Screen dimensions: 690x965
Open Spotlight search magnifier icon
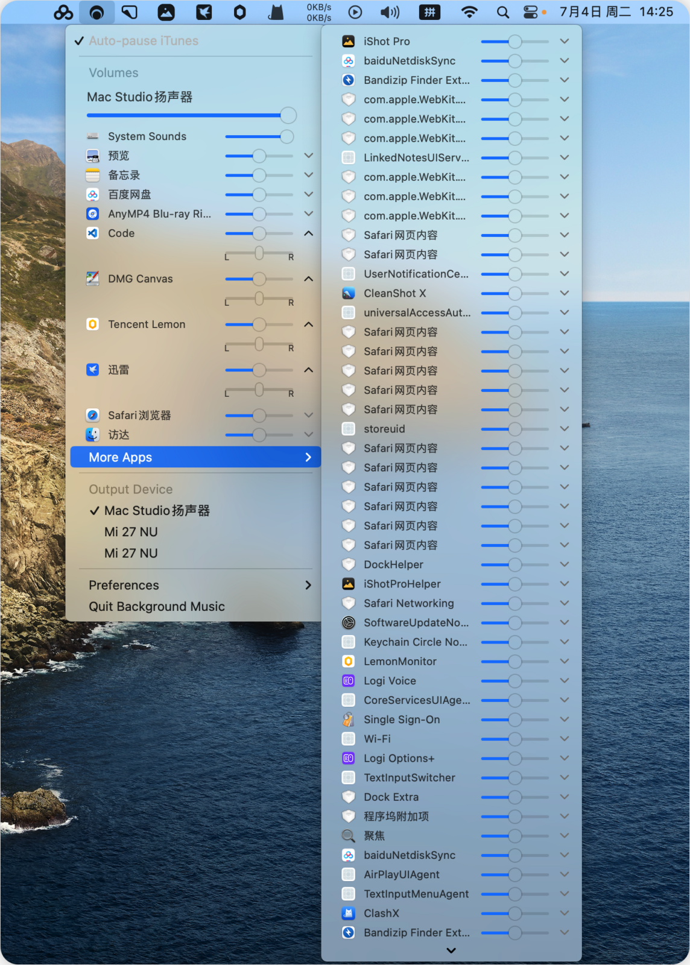(502, 12)
